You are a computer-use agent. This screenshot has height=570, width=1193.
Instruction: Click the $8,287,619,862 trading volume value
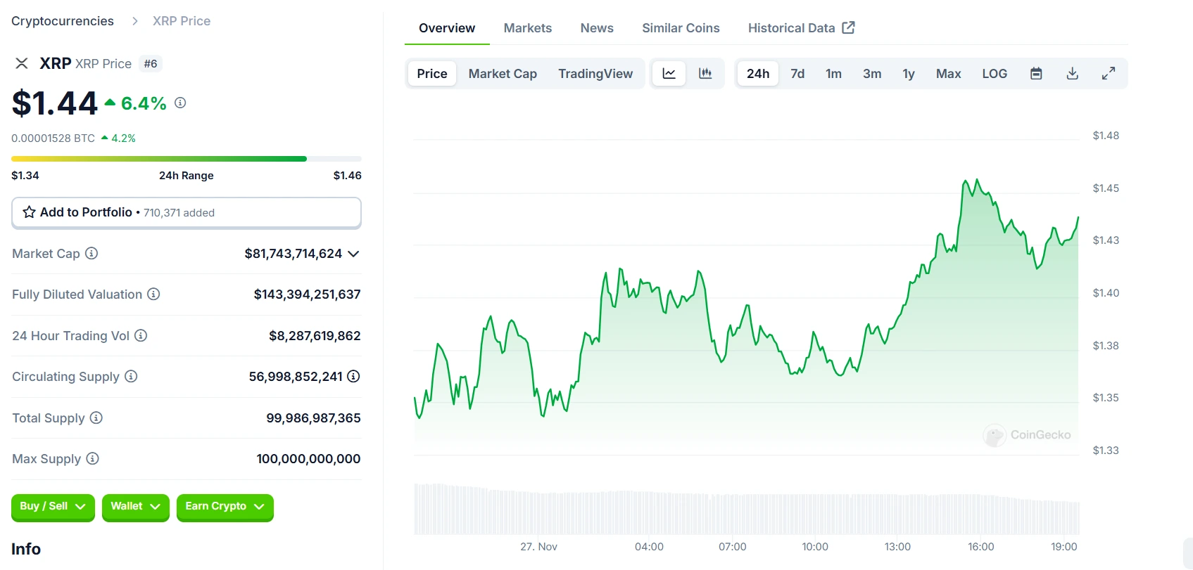[315, 335]
